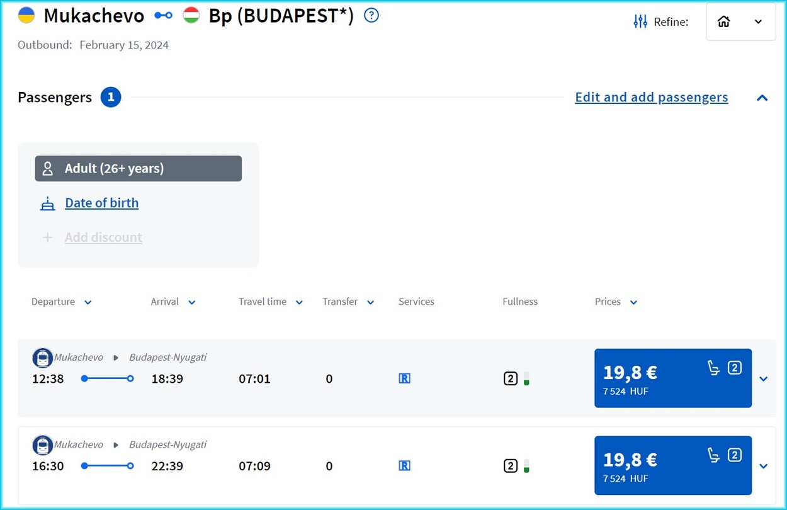Click the train icon of the 16:30 departure
The image size is (787, 510).
coord(43,445)
